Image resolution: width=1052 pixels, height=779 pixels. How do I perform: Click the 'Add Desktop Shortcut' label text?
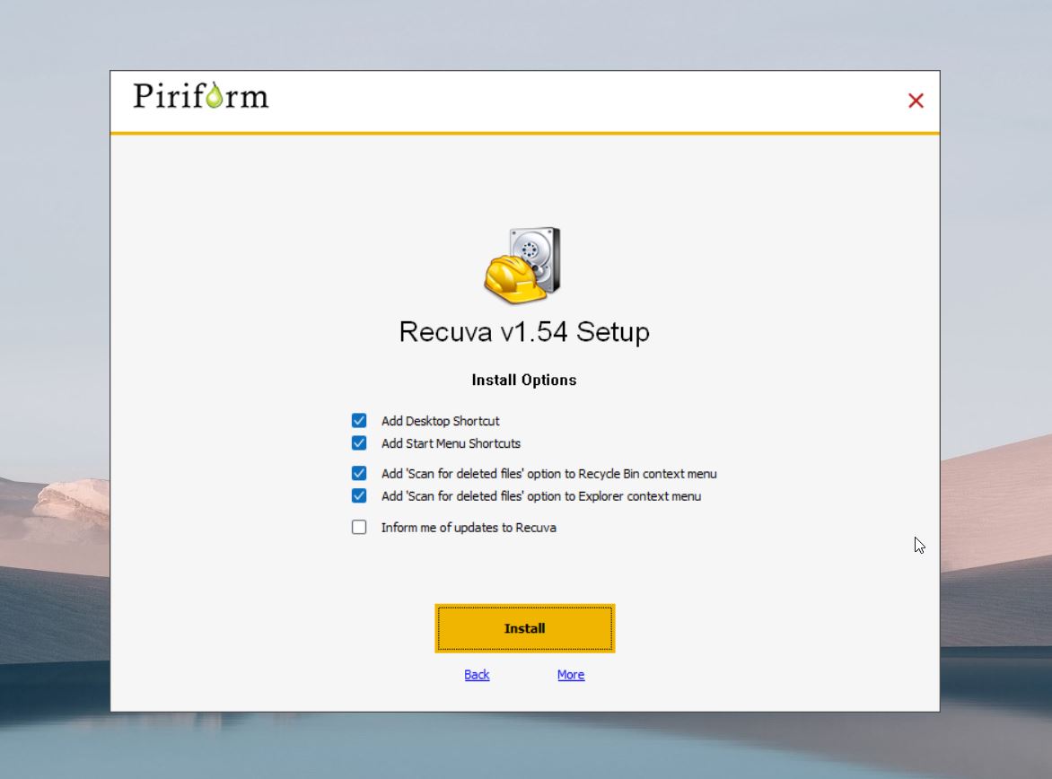[440, 421]
